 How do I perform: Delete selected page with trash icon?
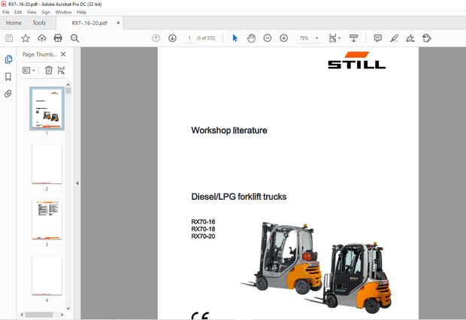click(x=49, y=71)
